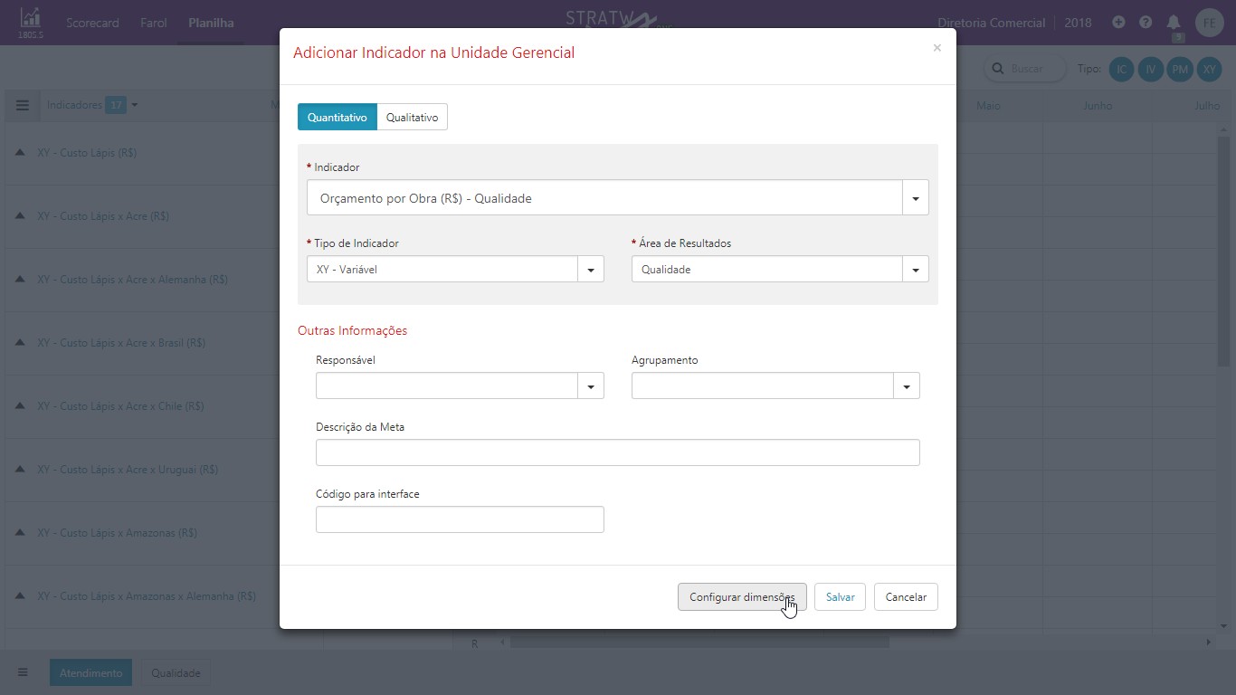Click the plus add icon in the header
Image resolution: width=1236 pixels, height=695 pixels.
coord(1118,23)
